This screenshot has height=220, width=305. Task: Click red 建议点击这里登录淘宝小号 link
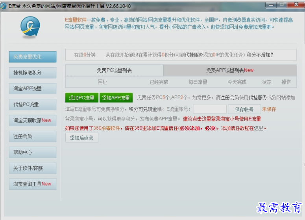pyautogui.click(x=222, y=119)
